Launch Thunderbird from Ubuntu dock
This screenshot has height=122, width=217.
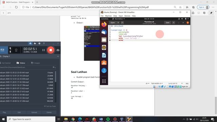104,32
